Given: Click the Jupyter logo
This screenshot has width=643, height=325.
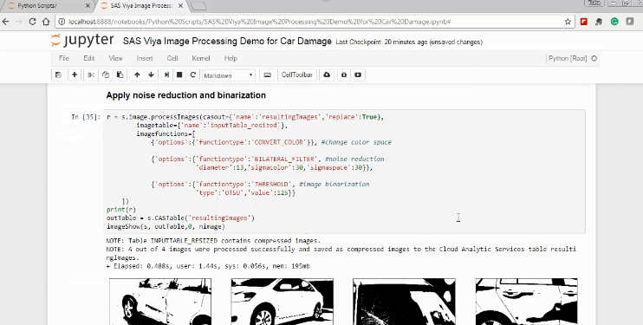Looking at the screenshot, I should point(82,40).
